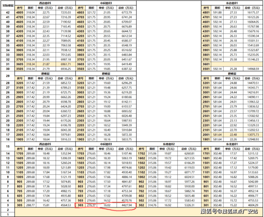Click the "东南套02" section header
The image size is (264, 217).
pyautogui.click(x=169, y=144)
